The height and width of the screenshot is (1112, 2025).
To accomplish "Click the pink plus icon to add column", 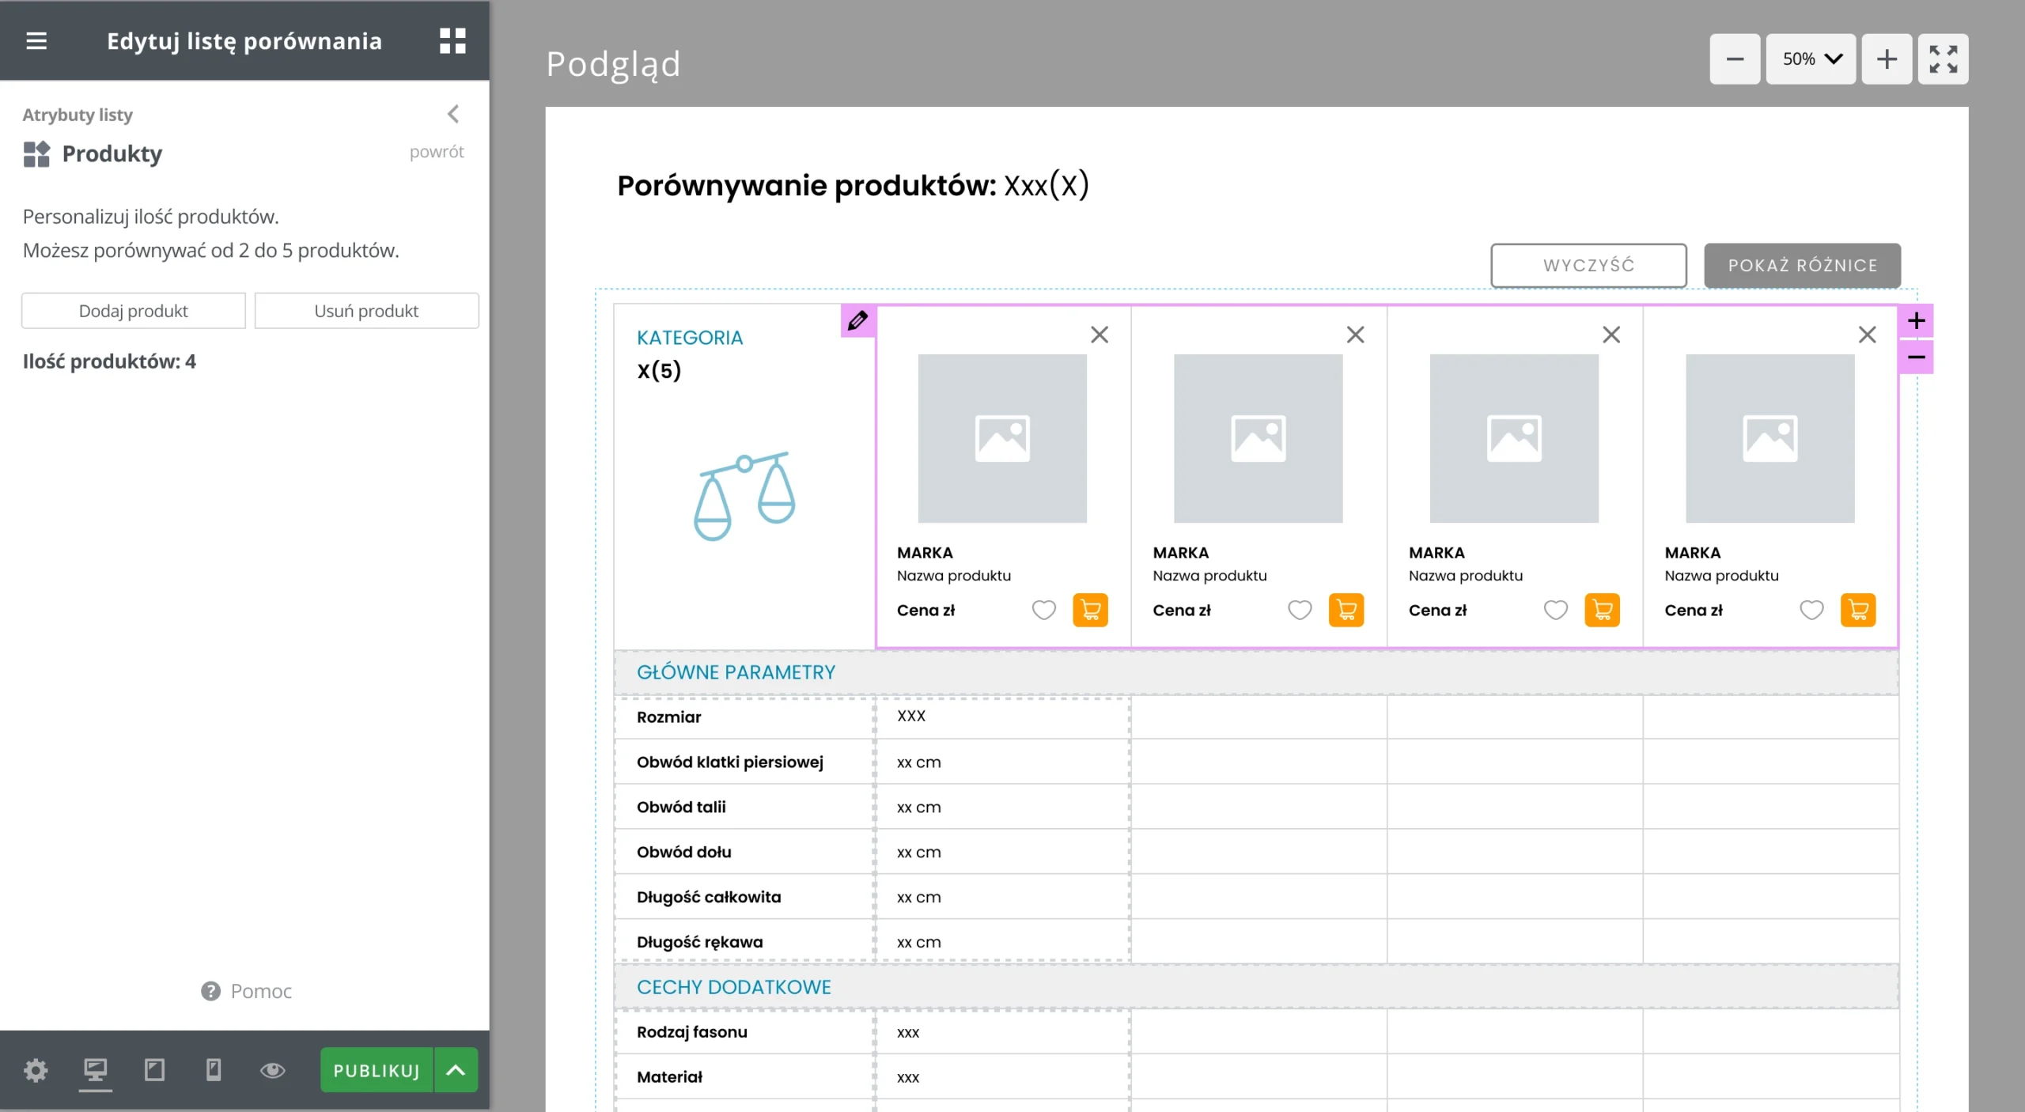I will (x=1916, y=320).
